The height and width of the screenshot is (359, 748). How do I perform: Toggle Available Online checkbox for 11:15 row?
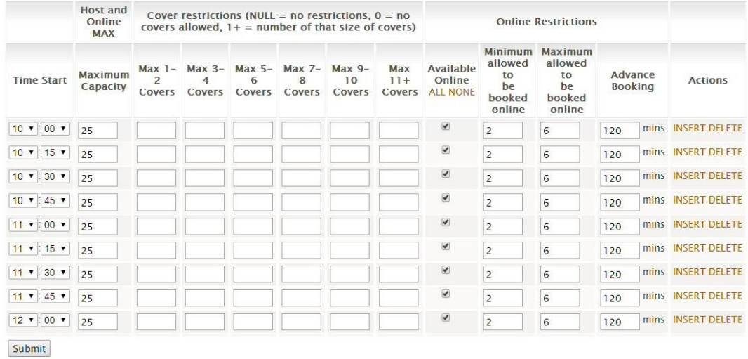445,247
